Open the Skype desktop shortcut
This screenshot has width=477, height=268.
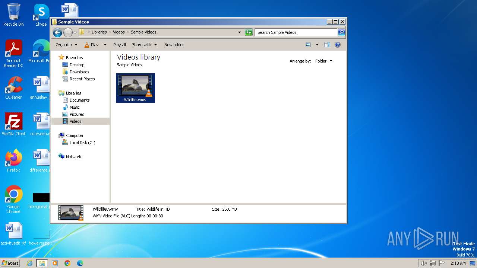[41, 15]
